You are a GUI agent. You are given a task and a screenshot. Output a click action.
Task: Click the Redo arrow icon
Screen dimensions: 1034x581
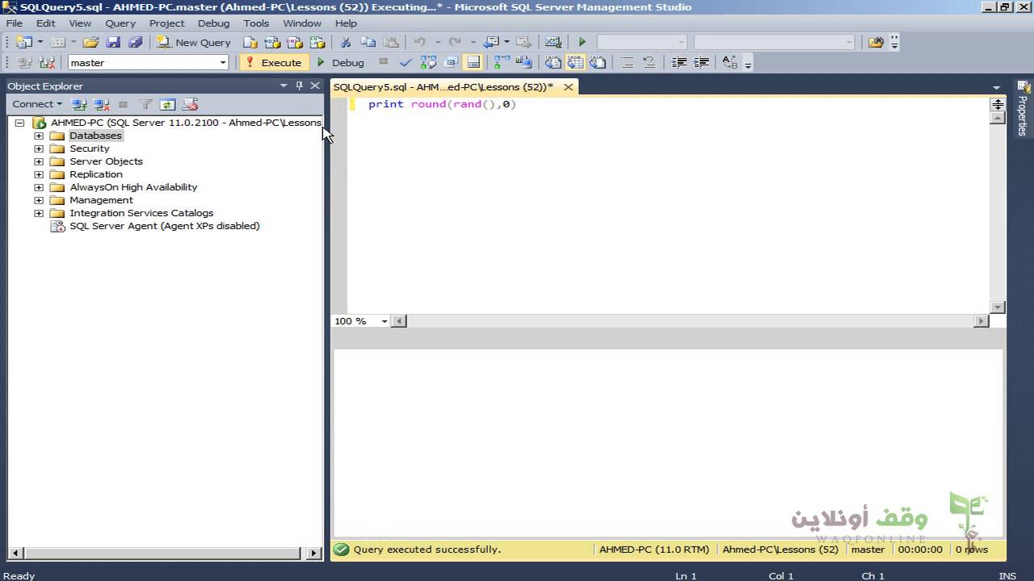[x=455, y=42]
